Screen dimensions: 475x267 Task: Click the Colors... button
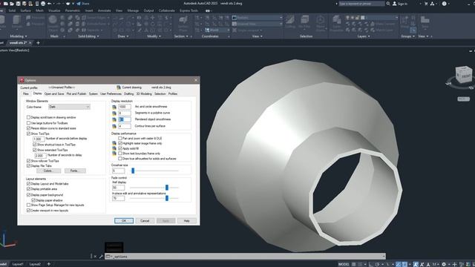click(48, 171)
